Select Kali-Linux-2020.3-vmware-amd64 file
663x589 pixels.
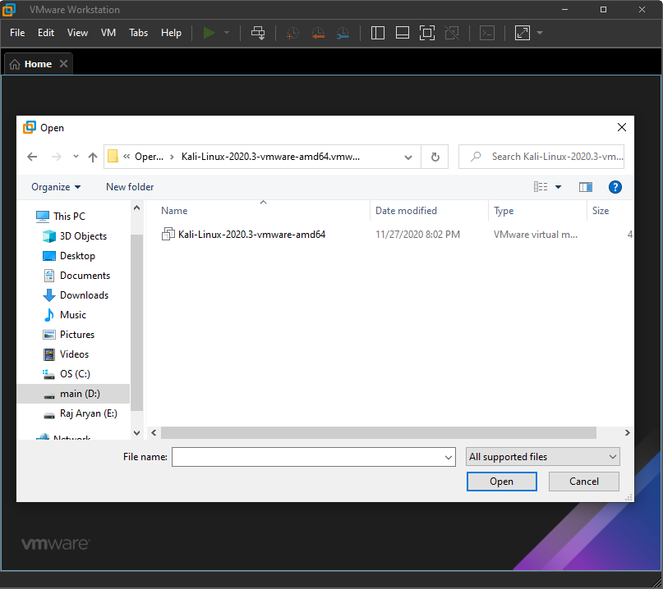[251, 235]
